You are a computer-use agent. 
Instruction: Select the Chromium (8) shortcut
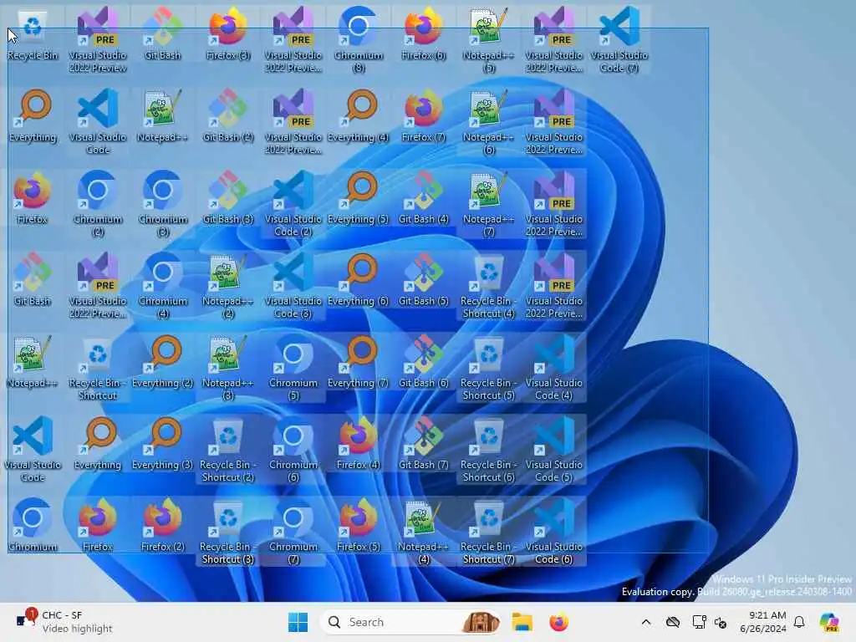(x=359, y=40)
